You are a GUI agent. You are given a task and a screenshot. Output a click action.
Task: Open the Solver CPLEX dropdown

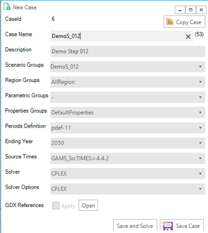coord(128,173)
